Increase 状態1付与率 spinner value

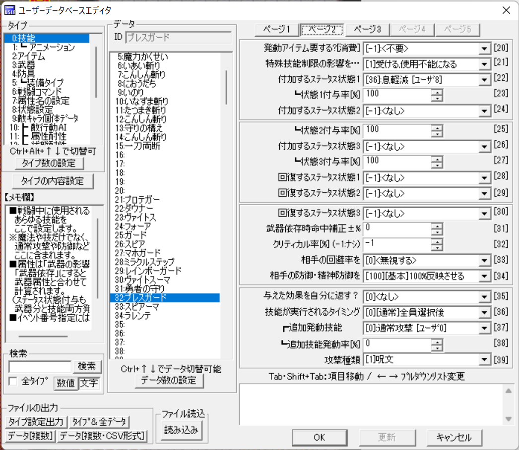pyautogui.click(x=437, y=92)
